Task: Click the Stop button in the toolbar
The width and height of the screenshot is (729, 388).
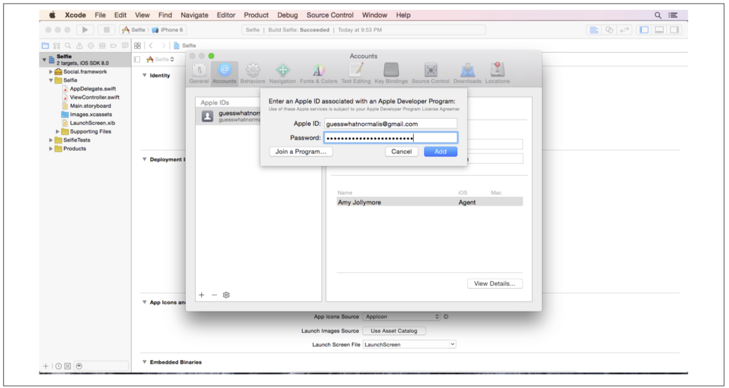Action: (106, 30)
